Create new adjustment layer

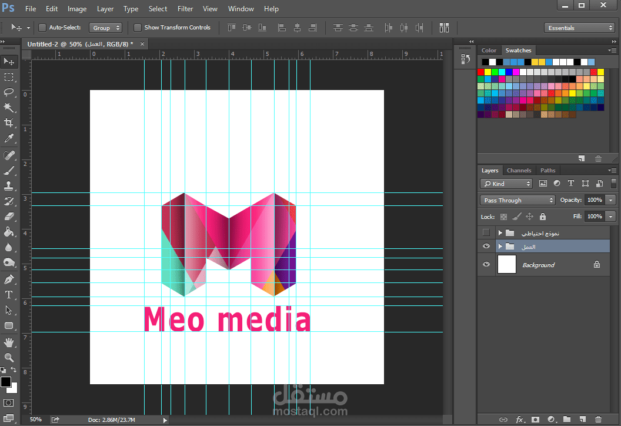[551, 419]
